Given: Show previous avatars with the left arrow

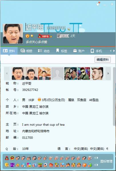Looking at the screenshot, I should click(7, 74).
